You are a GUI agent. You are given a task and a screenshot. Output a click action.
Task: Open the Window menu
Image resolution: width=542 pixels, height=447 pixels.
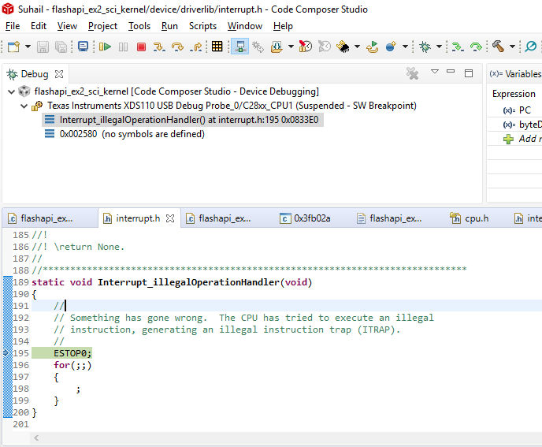pyautogui.click(x=245, y=26)
